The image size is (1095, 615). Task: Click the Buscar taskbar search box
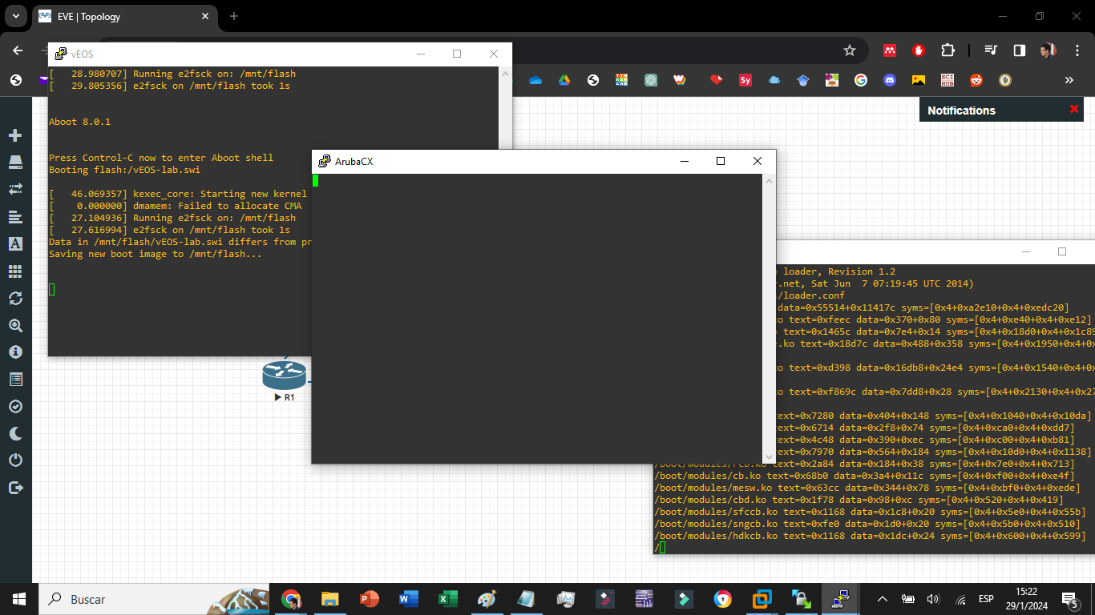[x=152, y=599]
